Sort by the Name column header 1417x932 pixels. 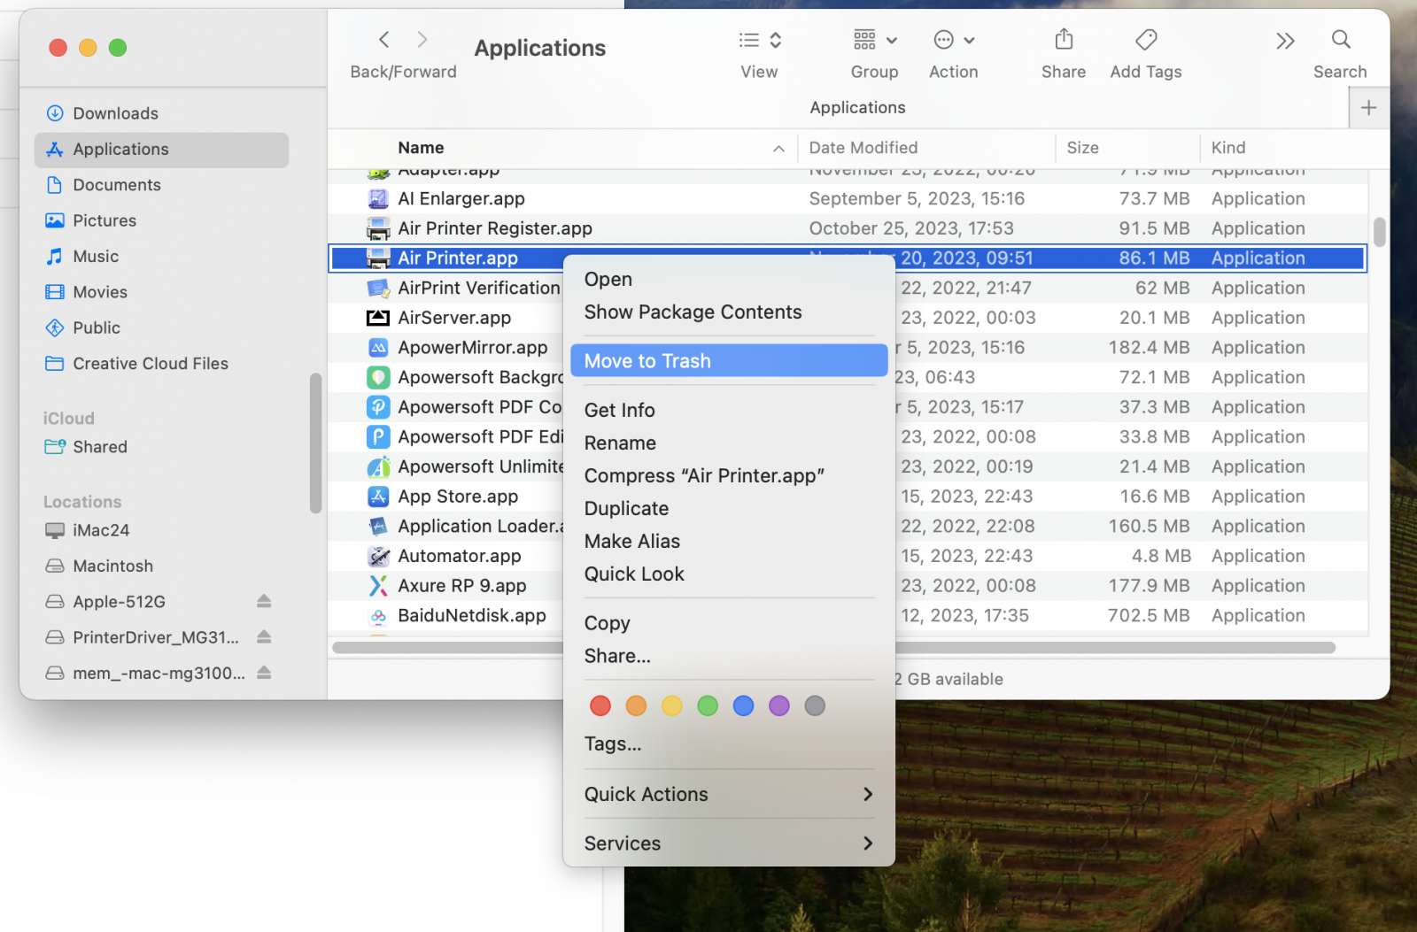point(421,148)
